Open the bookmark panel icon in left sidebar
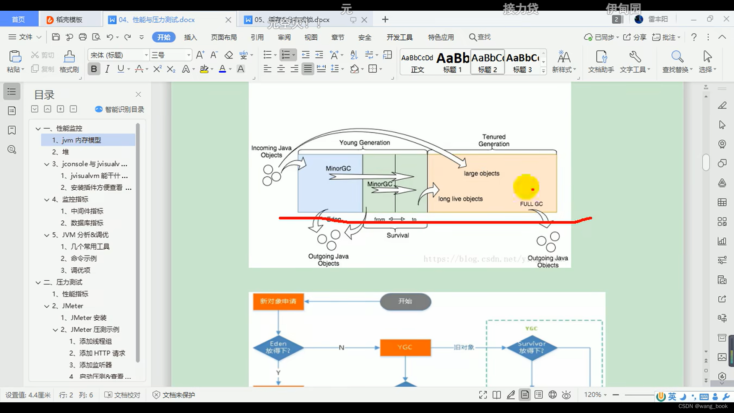Image resolution: width=734 pixels, height=413 pixels. click(x=12, y=130)
